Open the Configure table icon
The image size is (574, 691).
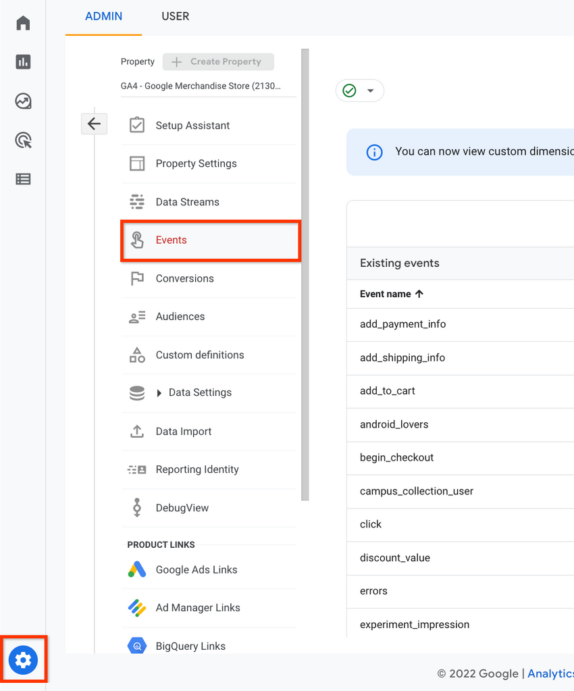pyautogui.click(x=23, y=179)
